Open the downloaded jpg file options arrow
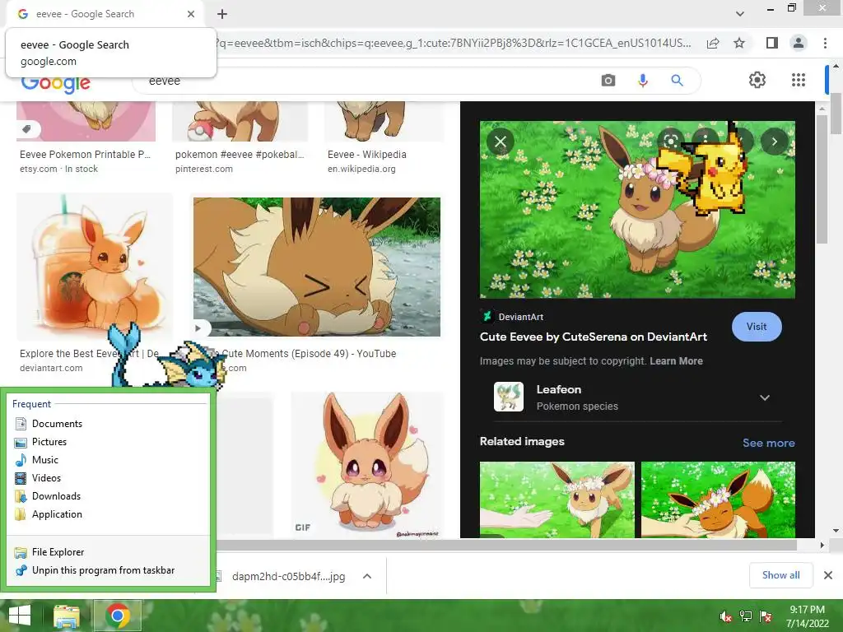 tap(367, 576)
